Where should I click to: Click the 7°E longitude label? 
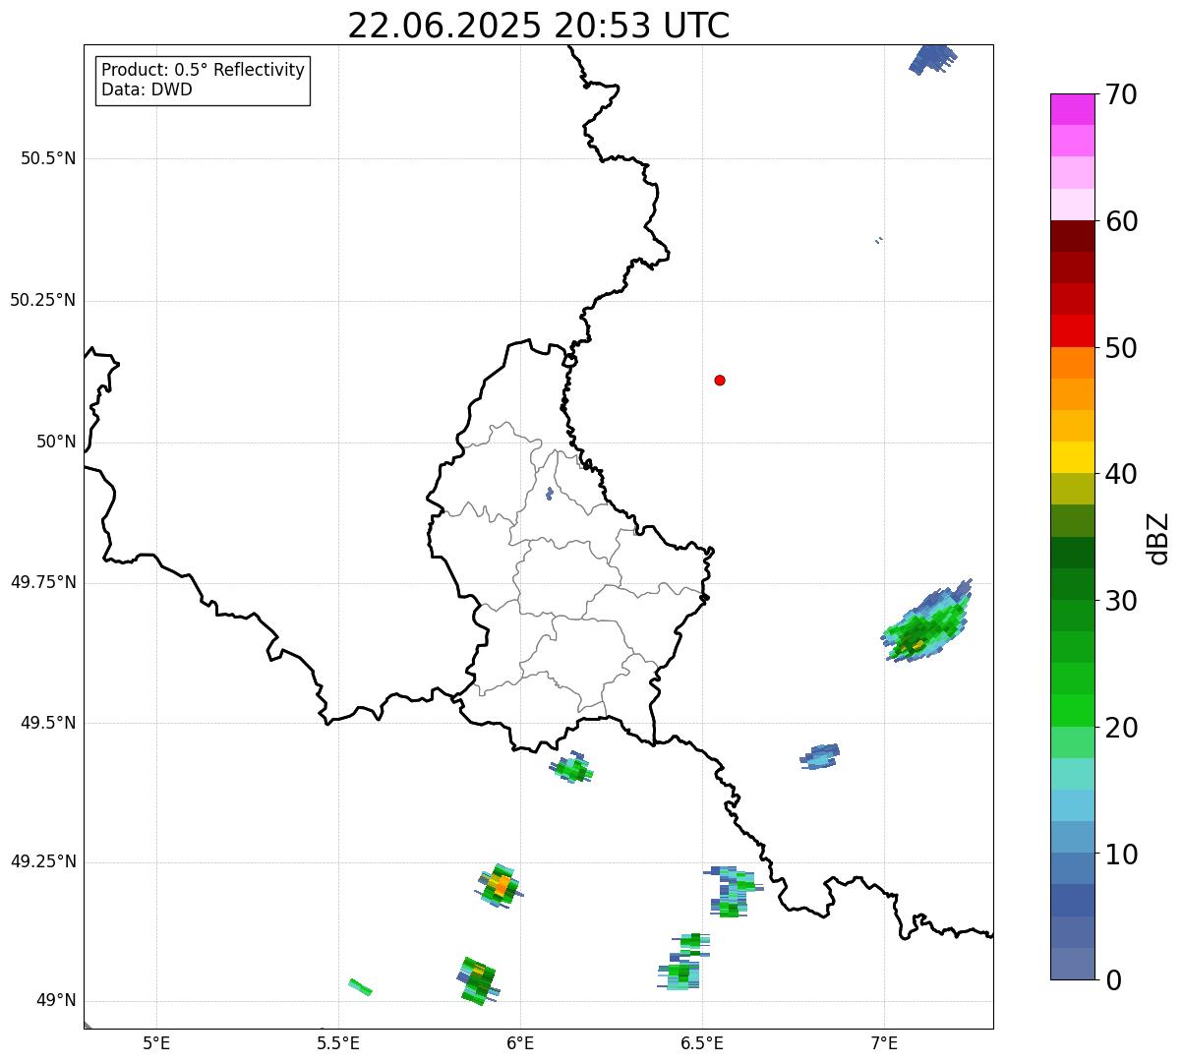pos(884,1042)
